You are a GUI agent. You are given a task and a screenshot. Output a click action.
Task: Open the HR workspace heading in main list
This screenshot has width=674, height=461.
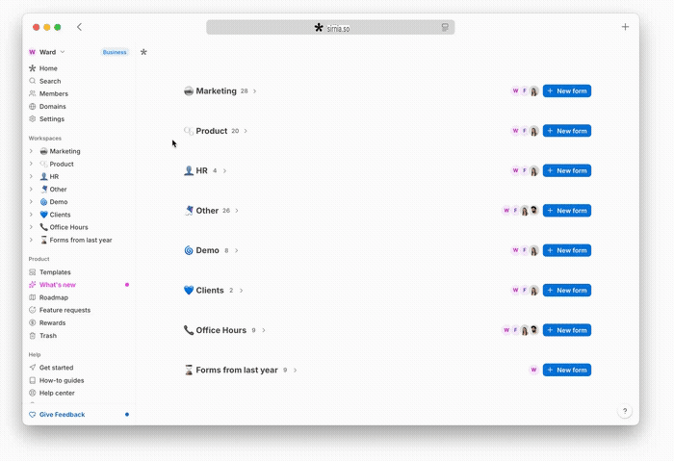[201, 170]
